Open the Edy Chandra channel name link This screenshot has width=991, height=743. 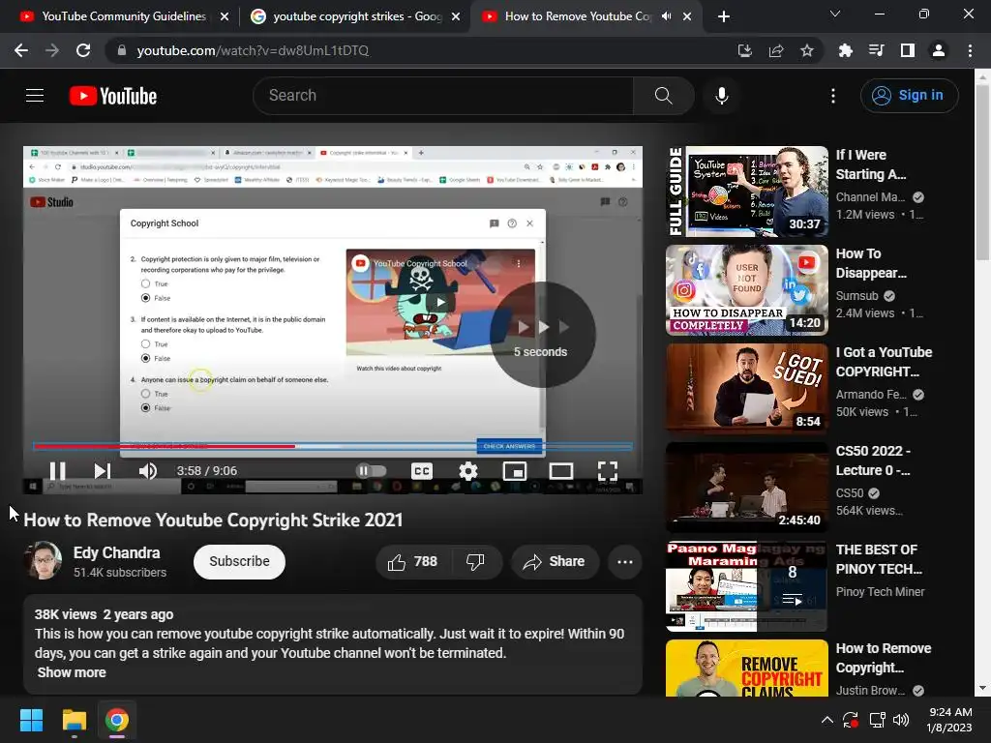117,552
